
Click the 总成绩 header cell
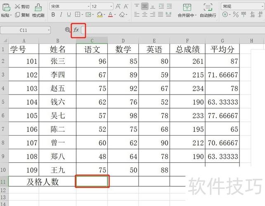click(x=187, y=49)
